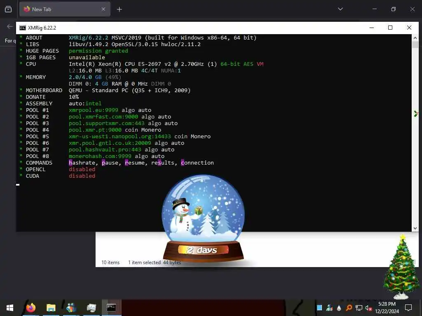Click the 'XMRig/6.22.2' version text
Screen dimensions: 422x316
click(89, 37)
